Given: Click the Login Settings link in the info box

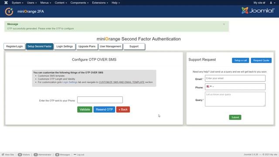Looking at the screenshot, I should click(70, 82).
